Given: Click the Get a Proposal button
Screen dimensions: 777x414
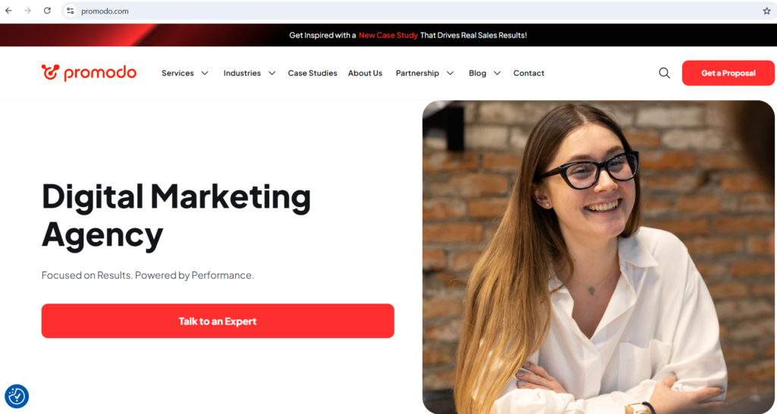Looking at the screenshot, I should click(x=728, y=74).
